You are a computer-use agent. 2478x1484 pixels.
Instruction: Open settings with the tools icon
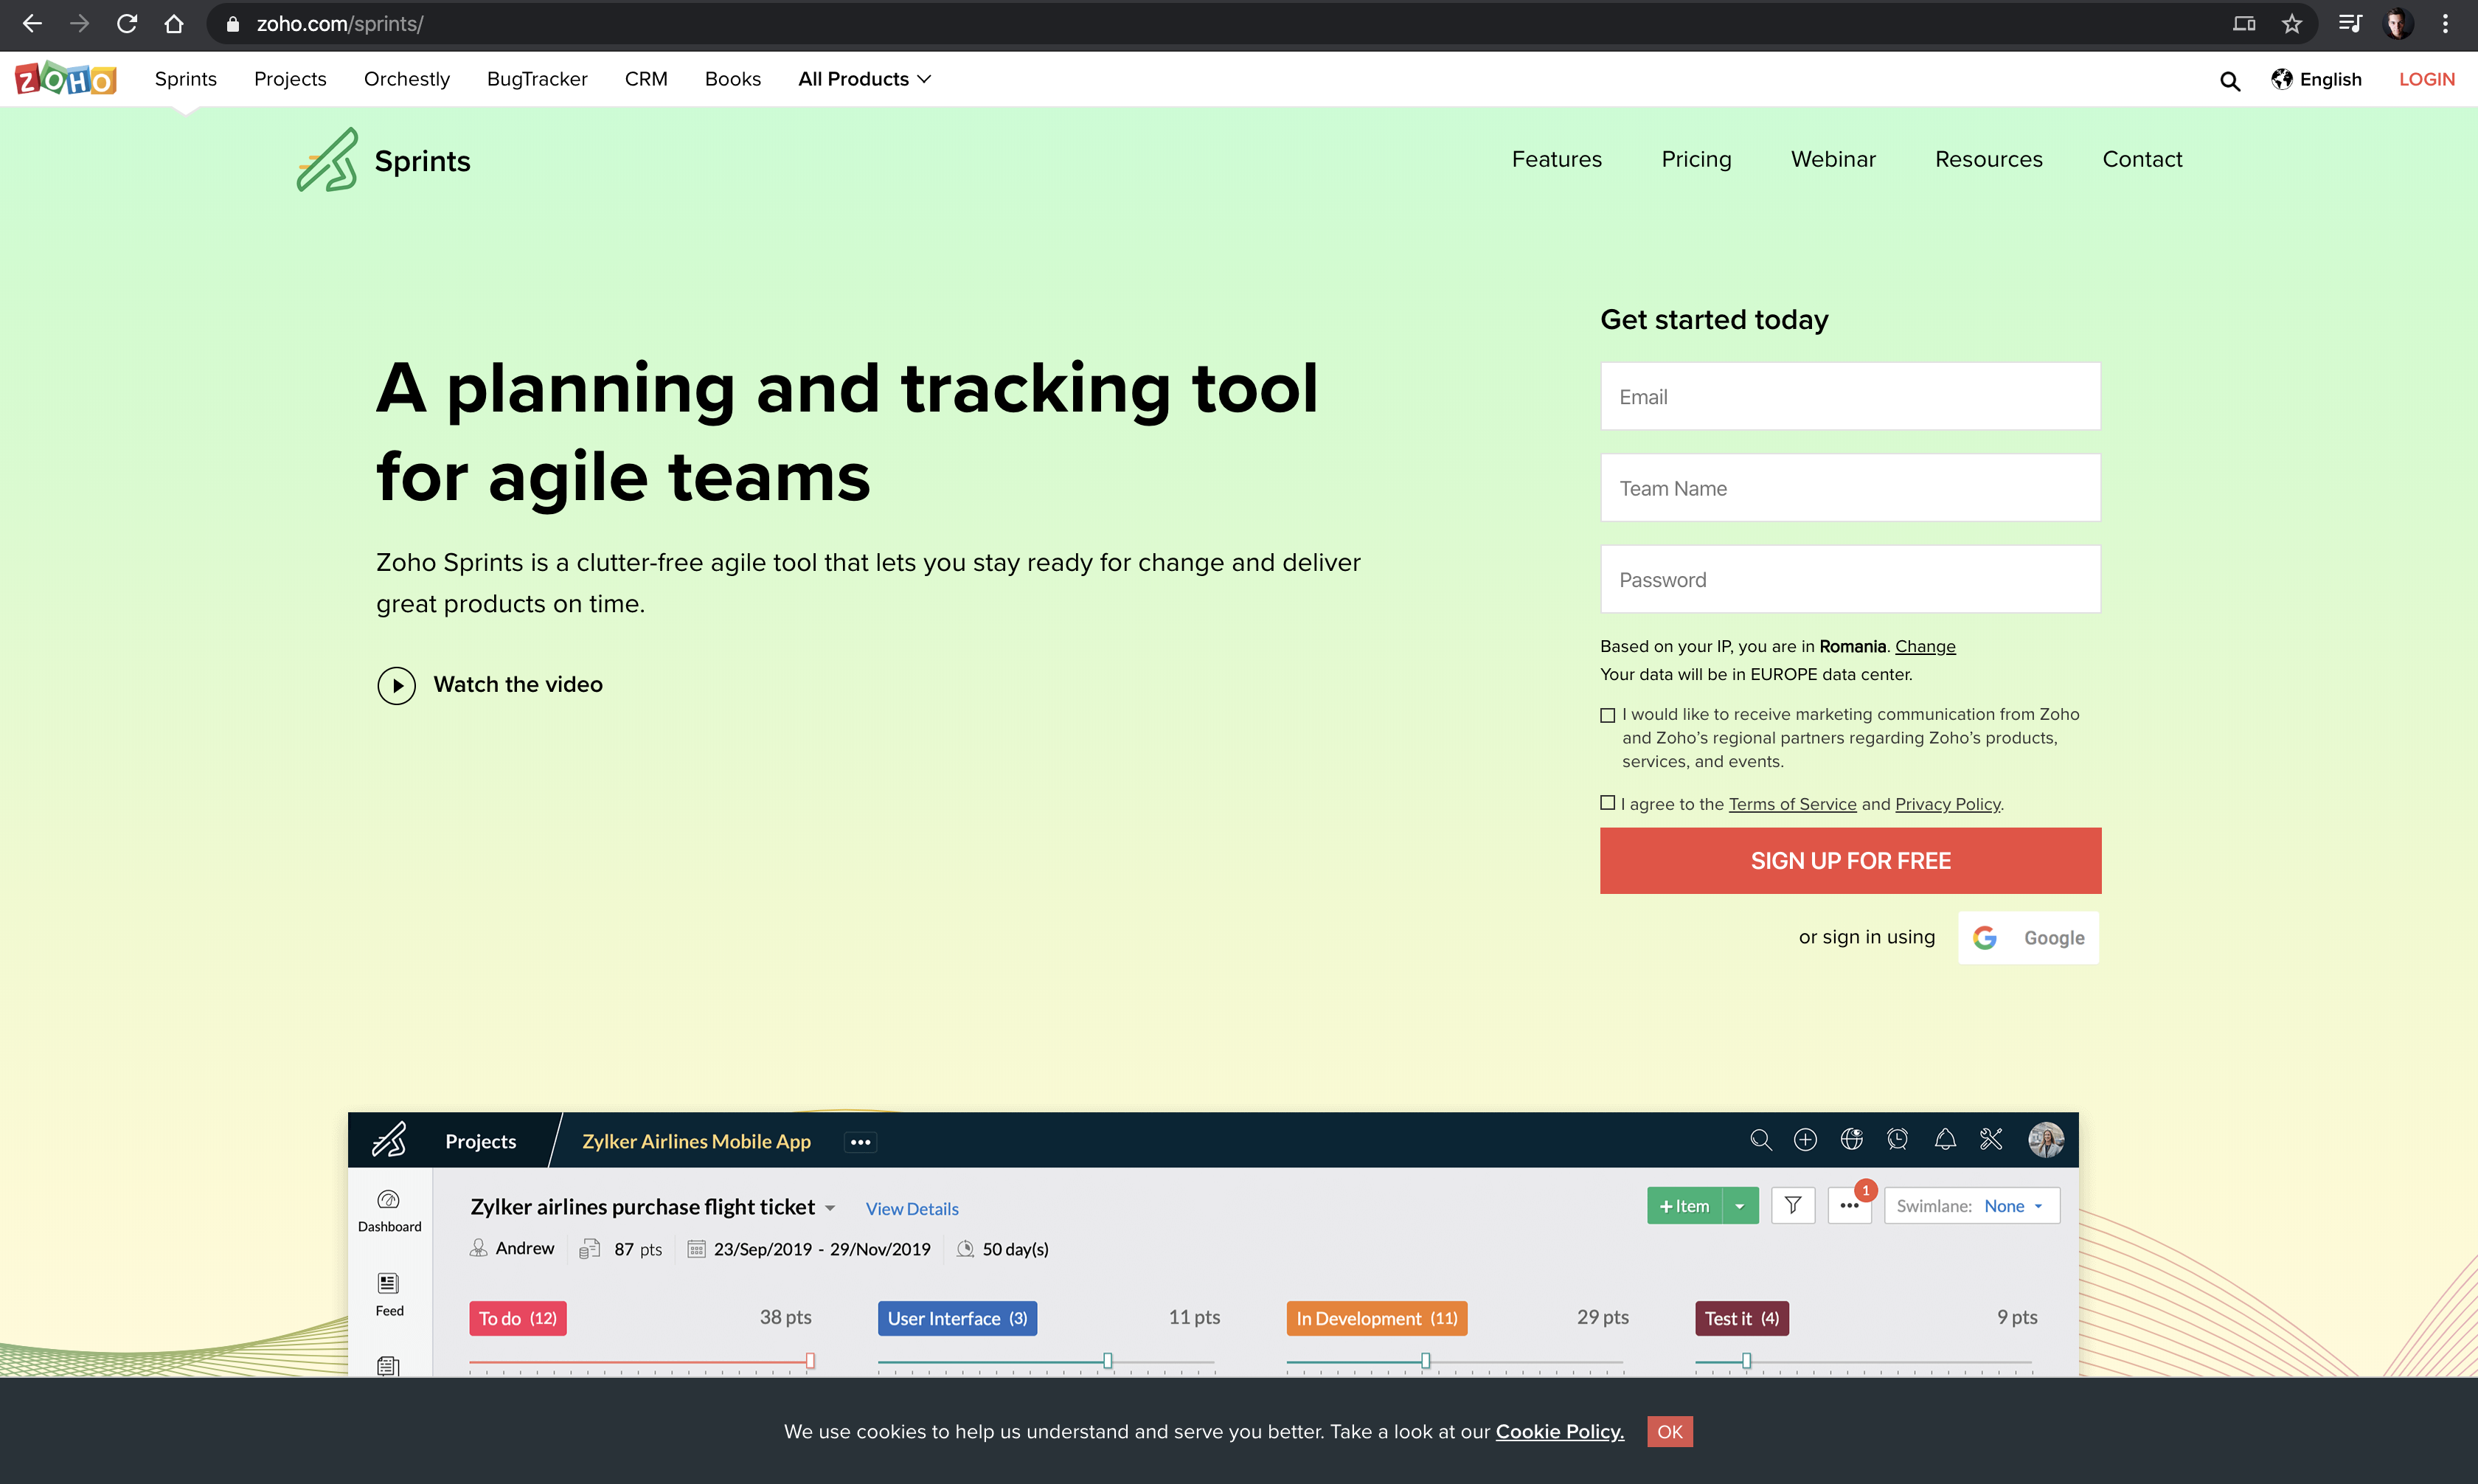coord(1991,1139)
